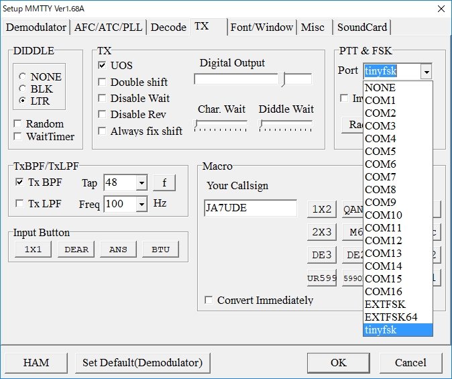Choose EXTFSK64 from port list
Screen dimensions: 452x379
[x=398, y=317]
